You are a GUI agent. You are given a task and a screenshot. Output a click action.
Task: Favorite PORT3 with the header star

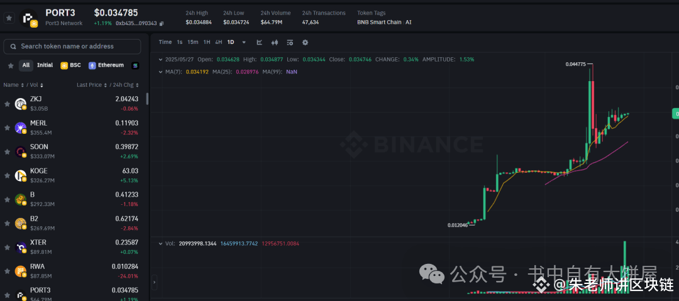click(9, 18)
